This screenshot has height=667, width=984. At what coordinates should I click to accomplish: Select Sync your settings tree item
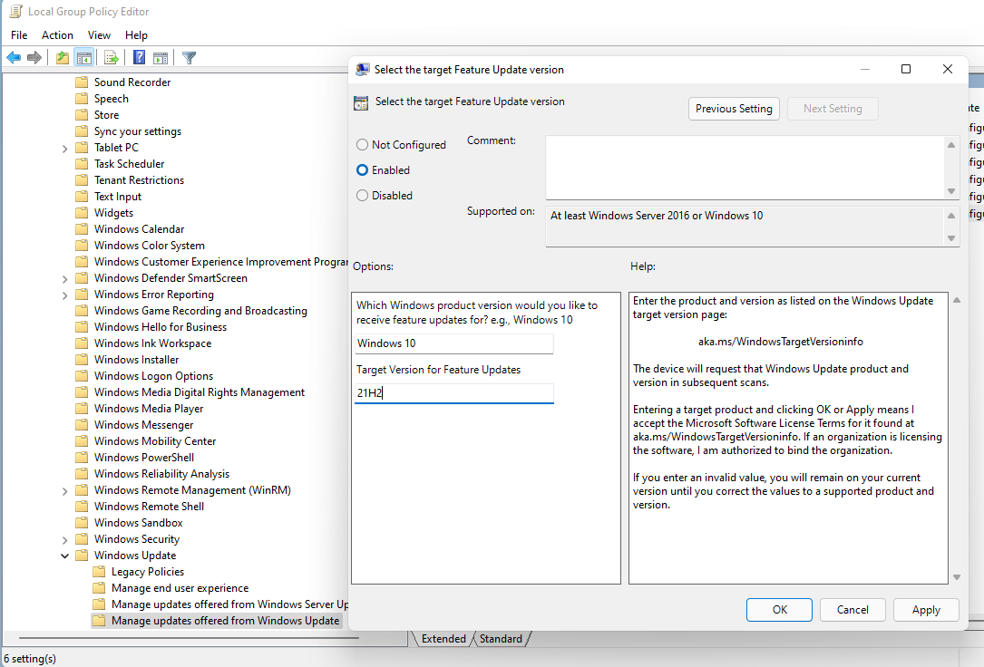click(x=138, y=131)
